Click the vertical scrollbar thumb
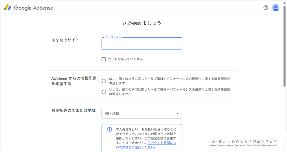This screenshot has width=287, height=152. tap(285, 45)
